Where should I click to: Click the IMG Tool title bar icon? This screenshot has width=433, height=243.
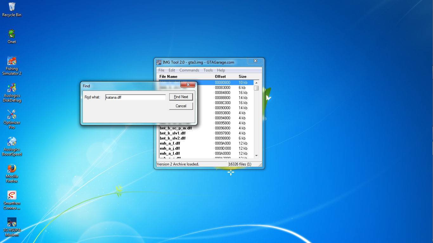[159, 62]
